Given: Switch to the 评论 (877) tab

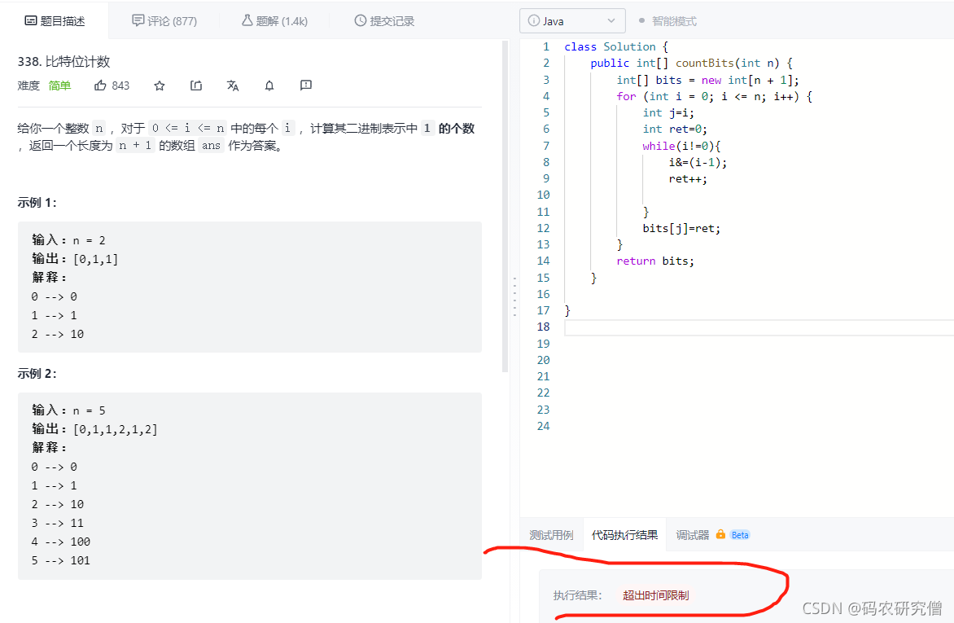Looking at the screenshot, I should coord(164,20).
